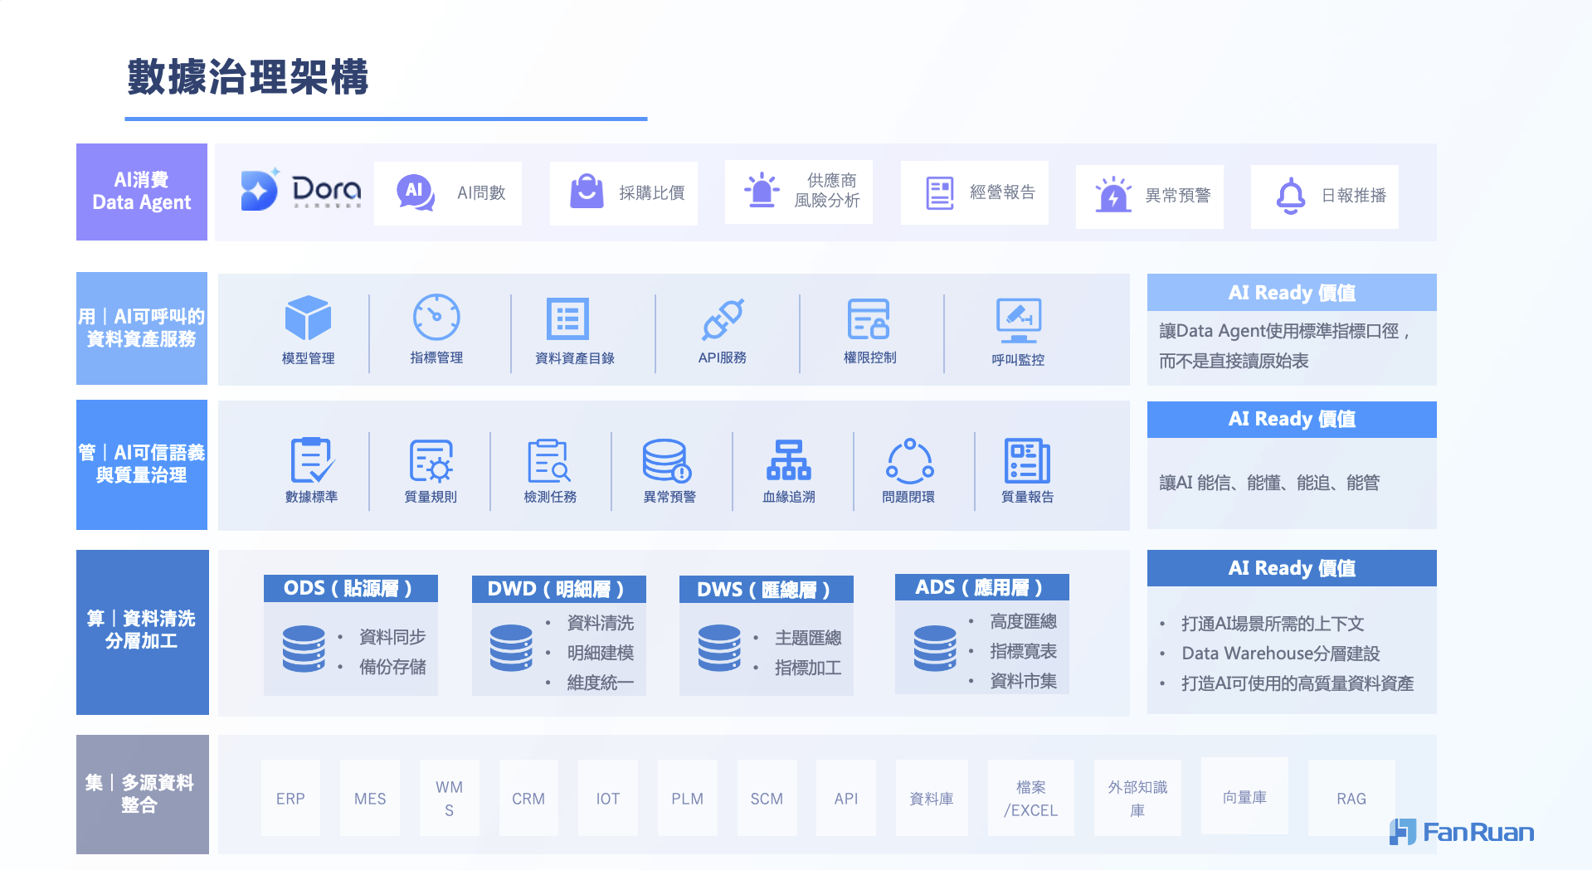The height and width of the screenshot is (870, 1592).
Task: Click the 問題閉環 cycle icon
Action: tap(910, 461)
